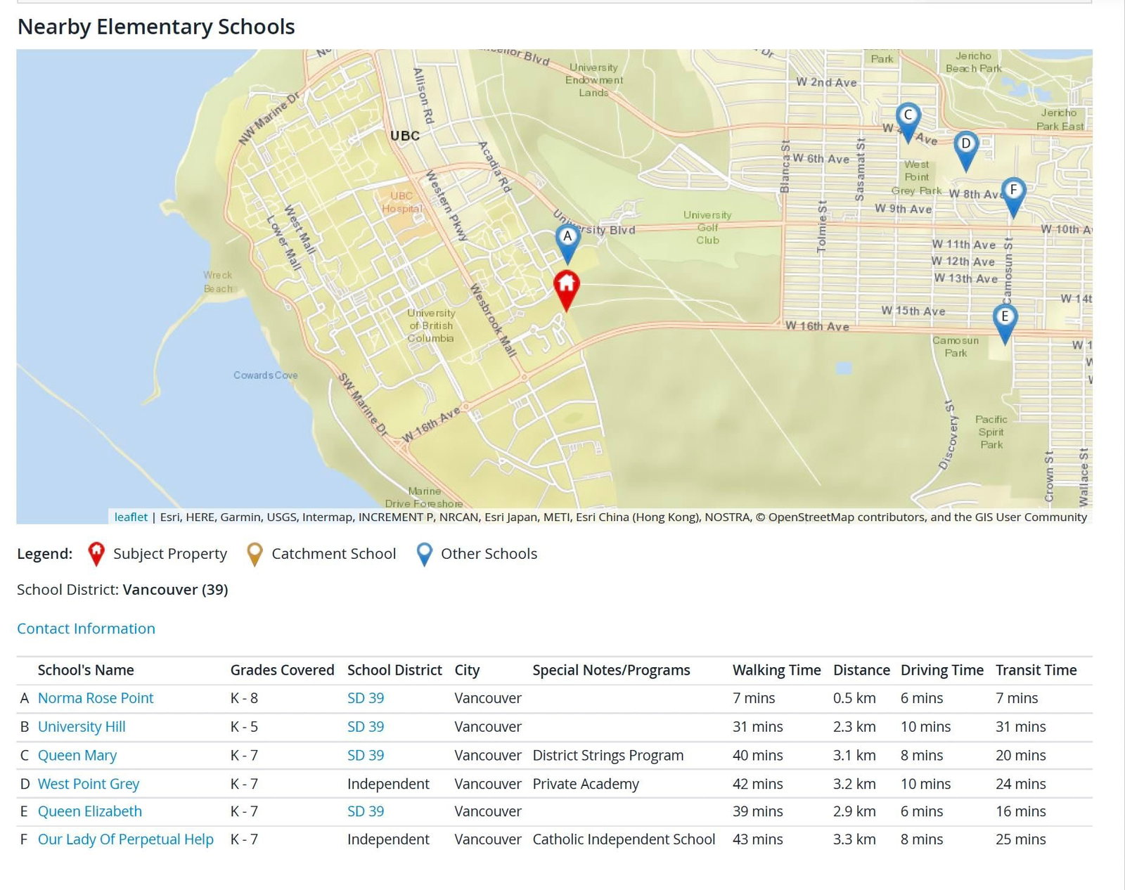Click the UBC label on the map
This screenshot has height=890, width=1125.
click(x=405, y=136)
